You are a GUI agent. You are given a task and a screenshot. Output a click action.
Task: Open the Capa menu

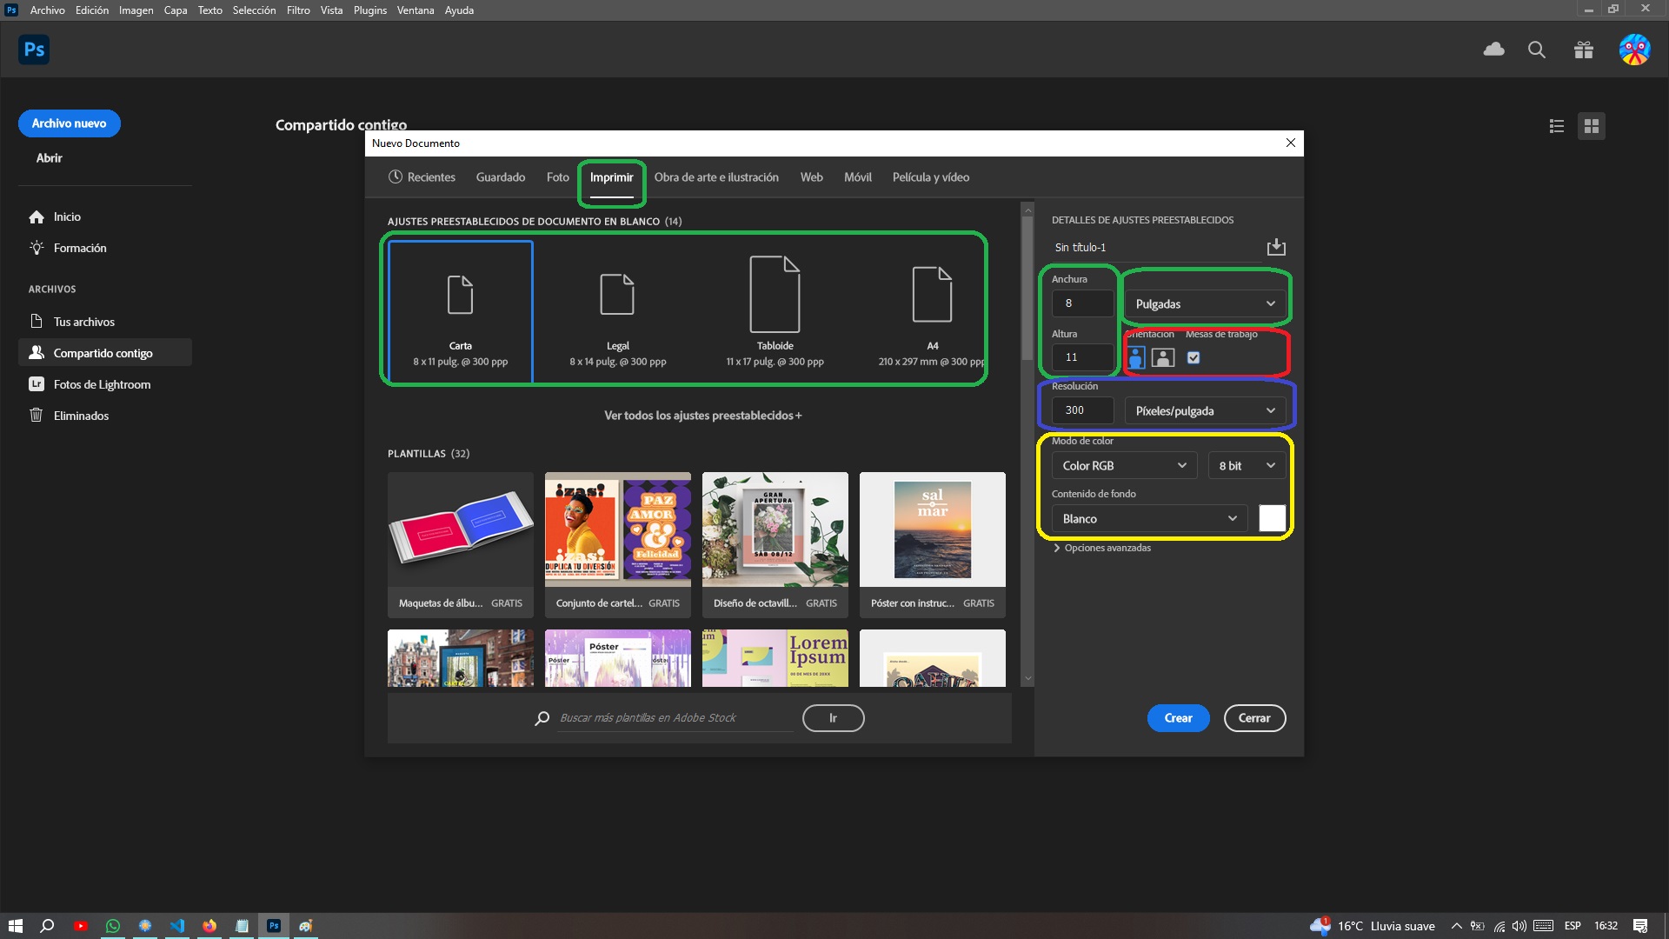click(x=176, y=10)
